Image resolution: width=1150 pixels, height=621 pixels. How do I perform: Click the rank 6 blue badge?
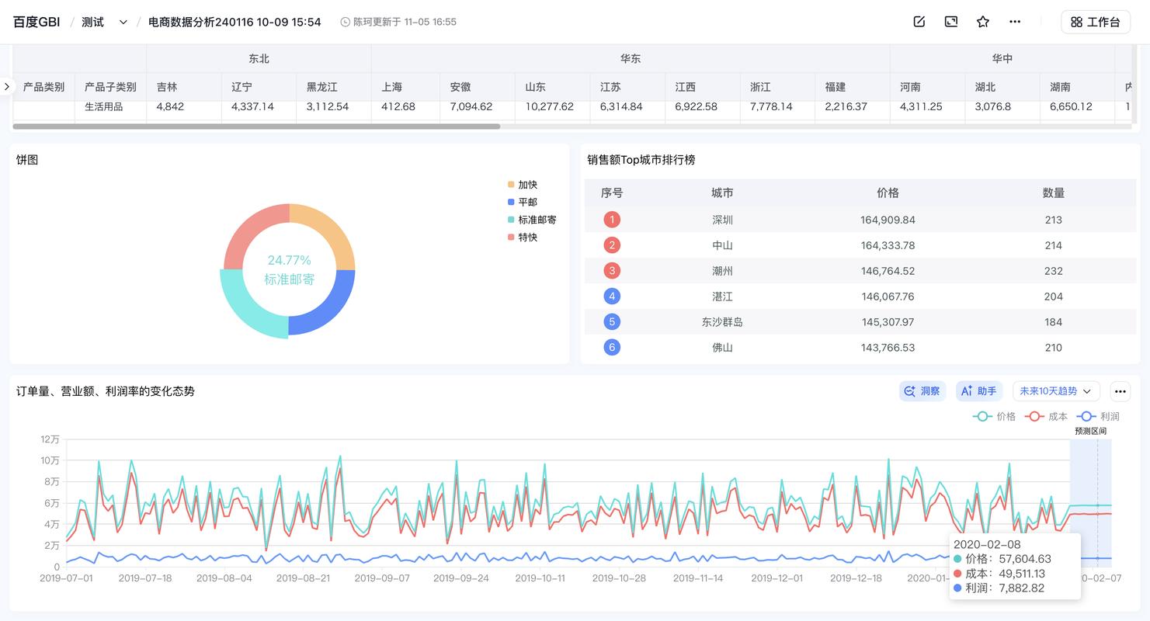(x=612, y=347)
